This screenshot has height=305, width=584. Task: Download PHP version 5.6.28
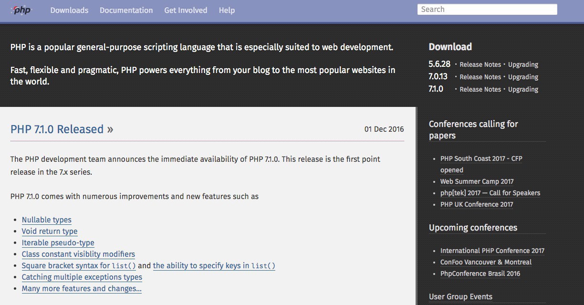[x=439, y=64]
